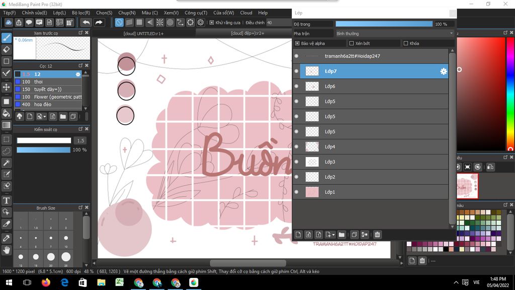Image resolution: width=515 pixels, height=290 pixels.
Task: Hide the Lớp6 layer
Action: click(x=297, y=86)
